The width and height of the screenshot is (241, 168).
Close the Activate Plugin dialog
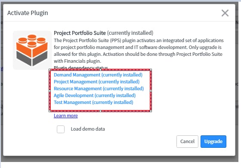225,13
